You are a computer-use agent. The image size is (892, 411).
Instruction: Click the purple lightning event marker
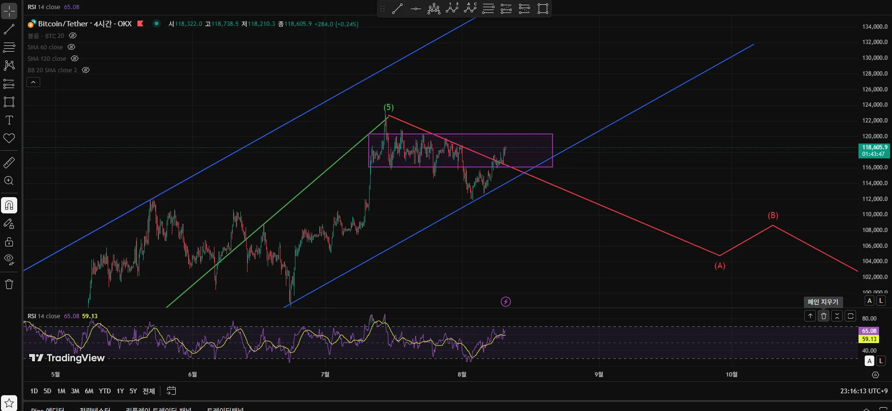(506, 301)
